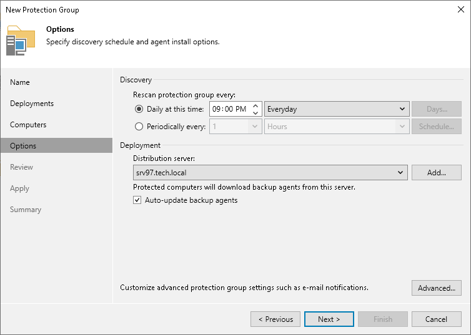Click the Finish button
The image size is (471, 335).
click(383, 319)
